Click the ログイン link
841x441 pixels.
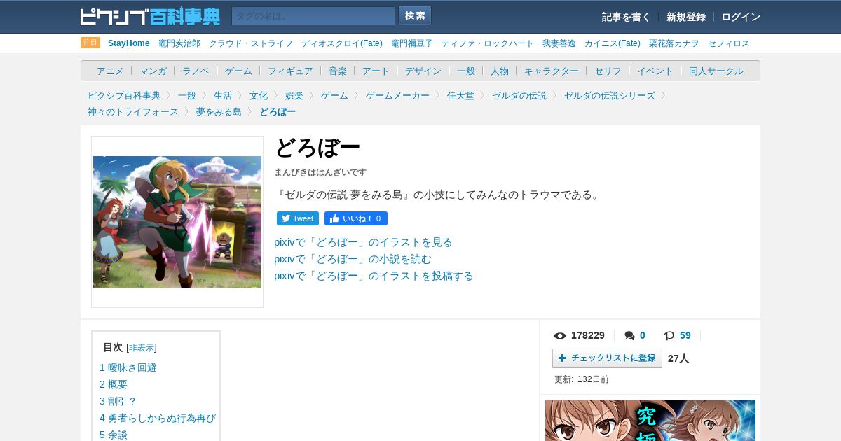(741, 17)
